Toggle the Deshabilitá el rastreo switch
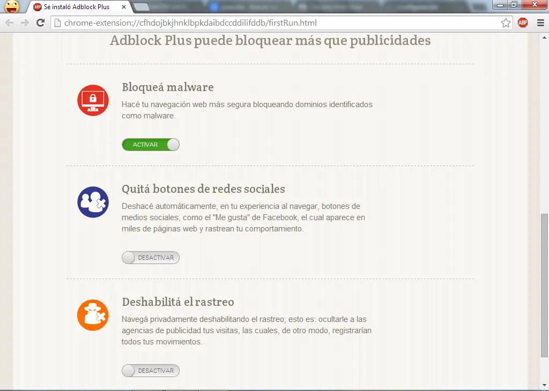The width and height of the screenshot is (549, 391). [x=151, y=371]
